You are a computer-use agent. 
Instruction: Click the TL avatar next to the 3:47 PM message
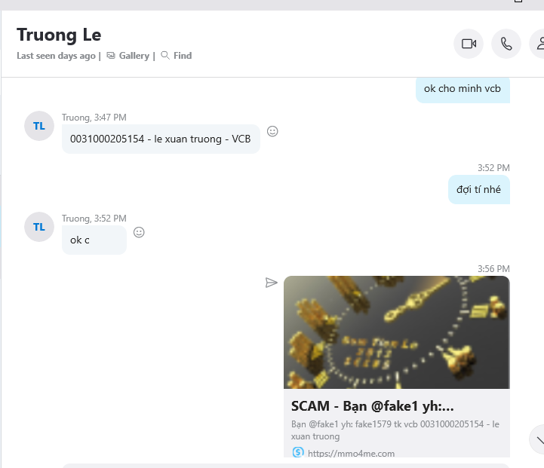pos(39,126)
